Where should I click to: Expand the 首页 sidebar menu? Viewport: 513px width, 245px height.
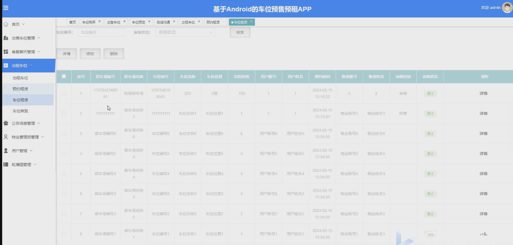[x=23, y=24]
